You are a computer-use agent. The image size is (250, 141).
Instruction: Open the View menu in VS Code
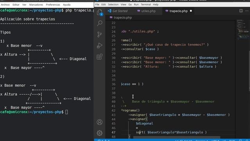(123, 4)
